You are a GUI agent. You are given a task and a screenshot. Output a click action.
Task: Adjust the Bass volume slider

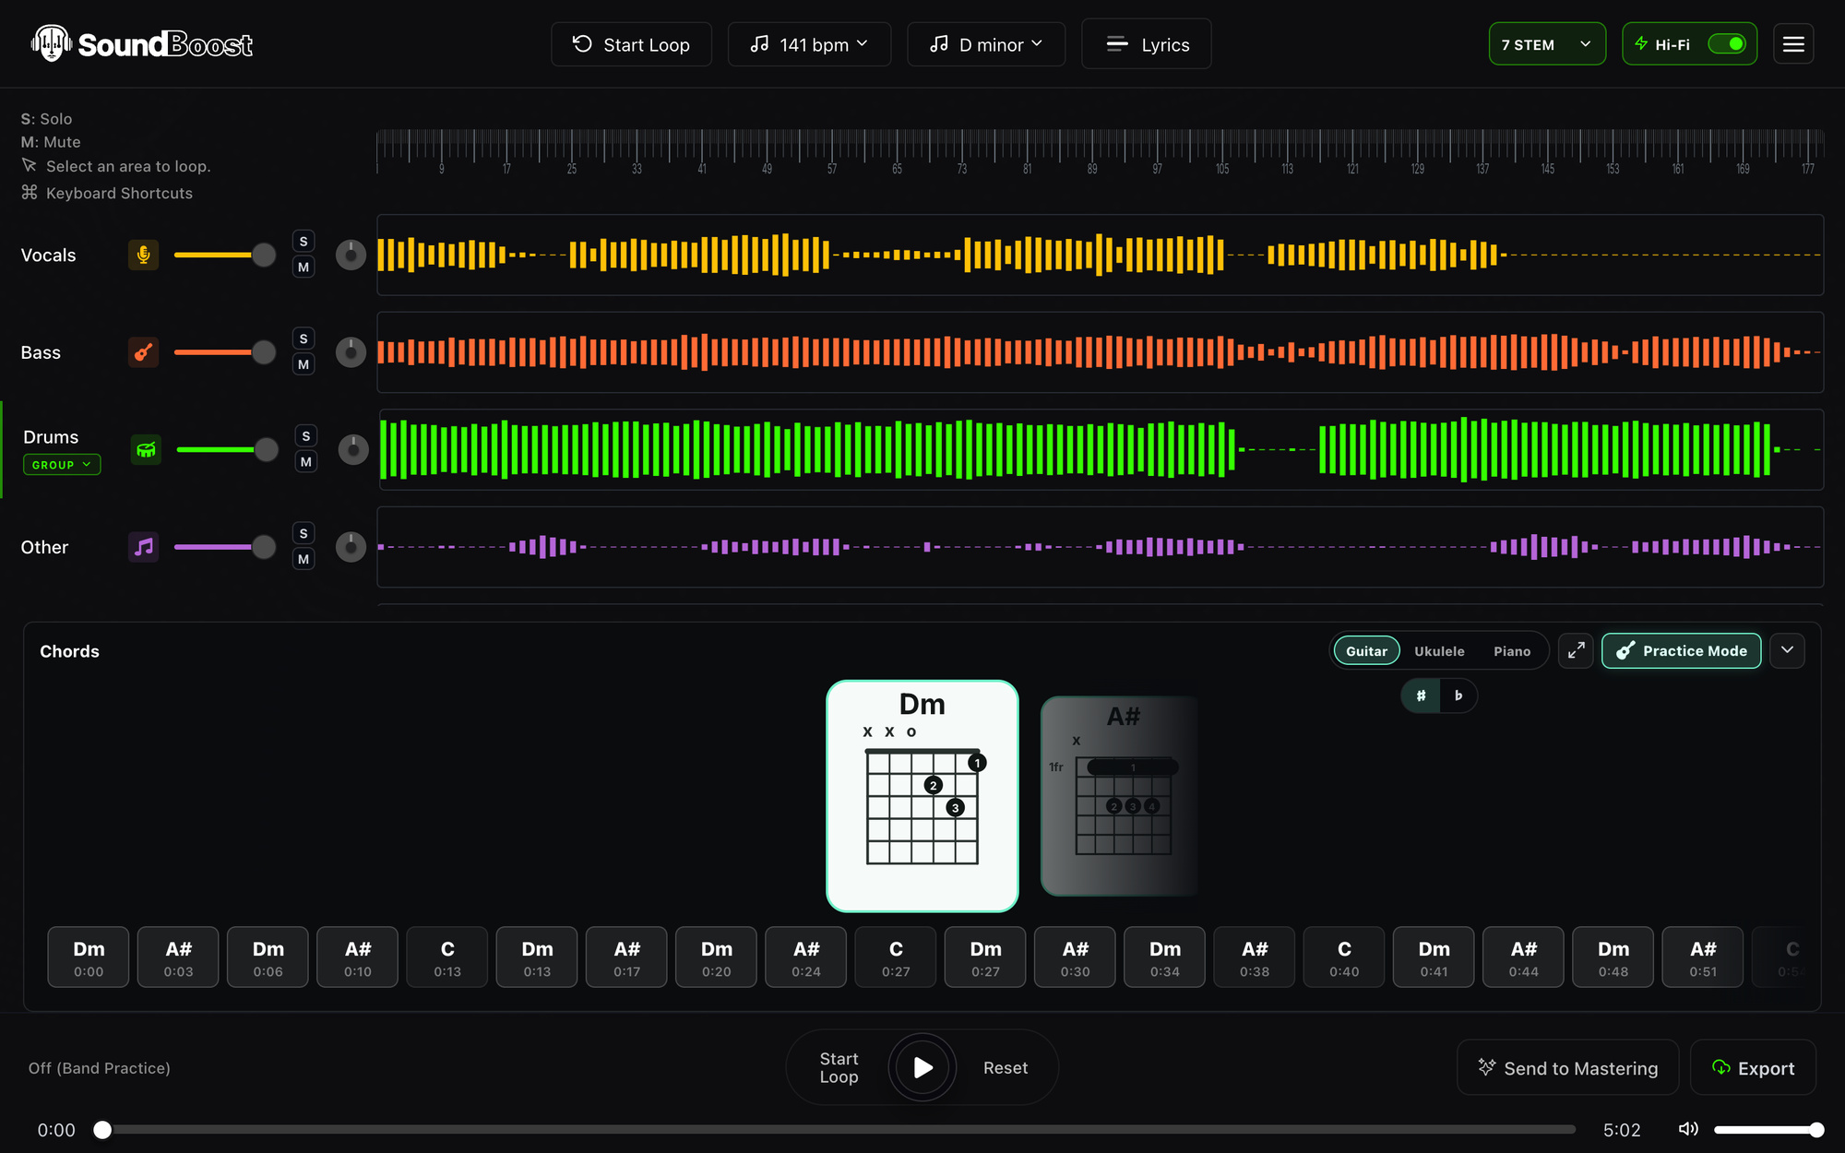point(224,352)
